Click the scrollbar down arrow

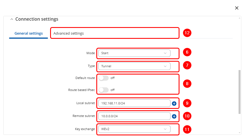pos(239,133)
